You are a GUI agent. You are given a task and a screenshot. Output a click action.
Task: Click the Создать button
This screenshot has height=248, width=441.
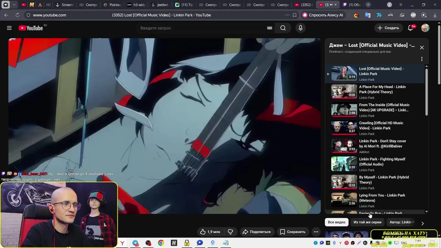(x=388, y=28)
